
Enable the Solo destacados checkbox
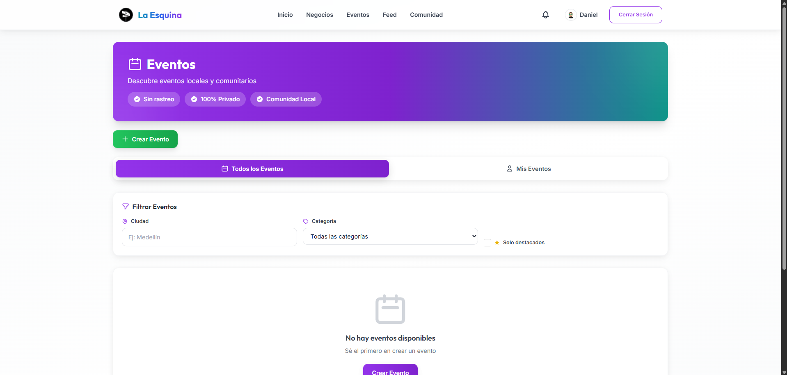tap(487, 243)
